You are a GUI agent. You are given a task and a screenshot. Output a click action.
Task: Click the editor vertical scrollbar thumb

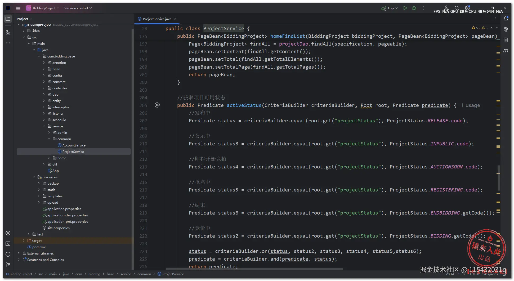[x=499, y=177]
